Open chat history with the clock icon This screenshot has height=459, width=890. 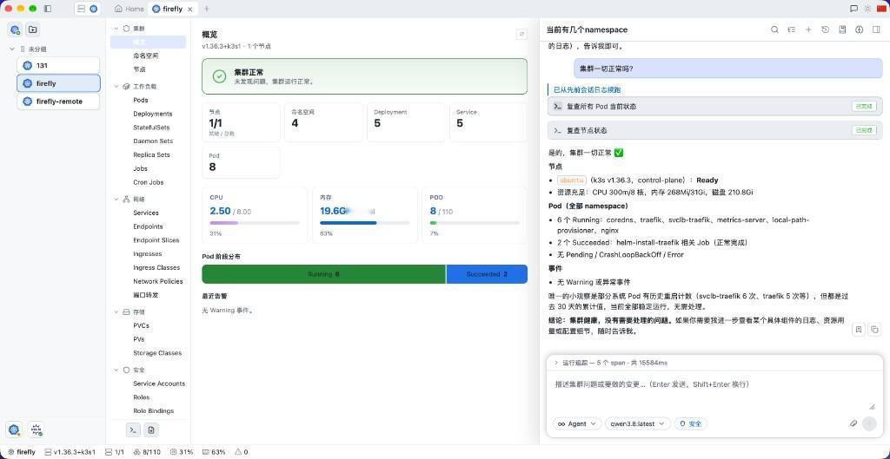coord(826,30)
